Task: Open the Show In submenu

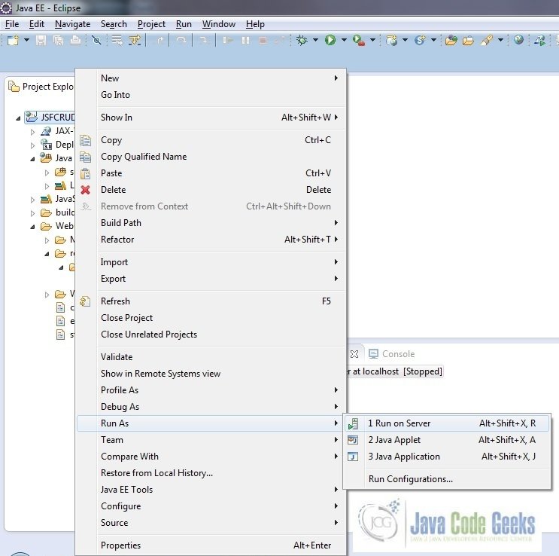Action: (x=211, y=117)
